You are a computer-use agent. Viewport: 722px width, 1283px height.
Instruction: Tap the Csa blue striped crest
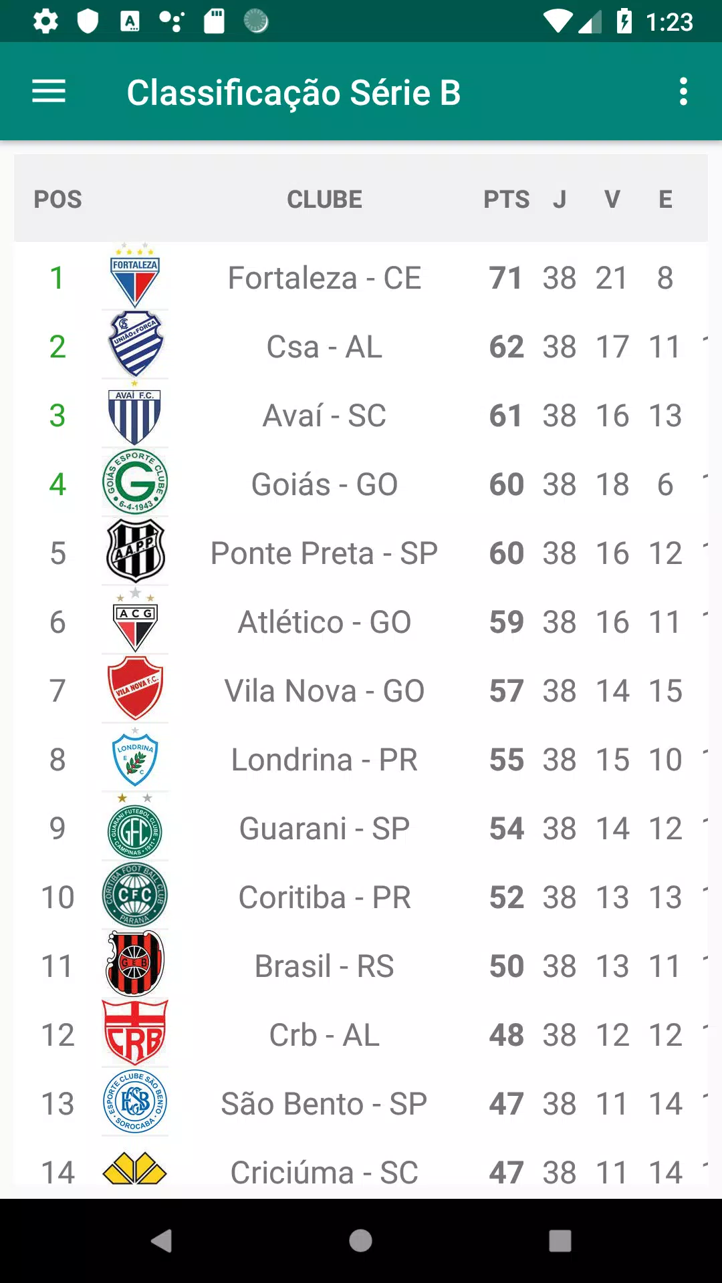tap(135, 345)
